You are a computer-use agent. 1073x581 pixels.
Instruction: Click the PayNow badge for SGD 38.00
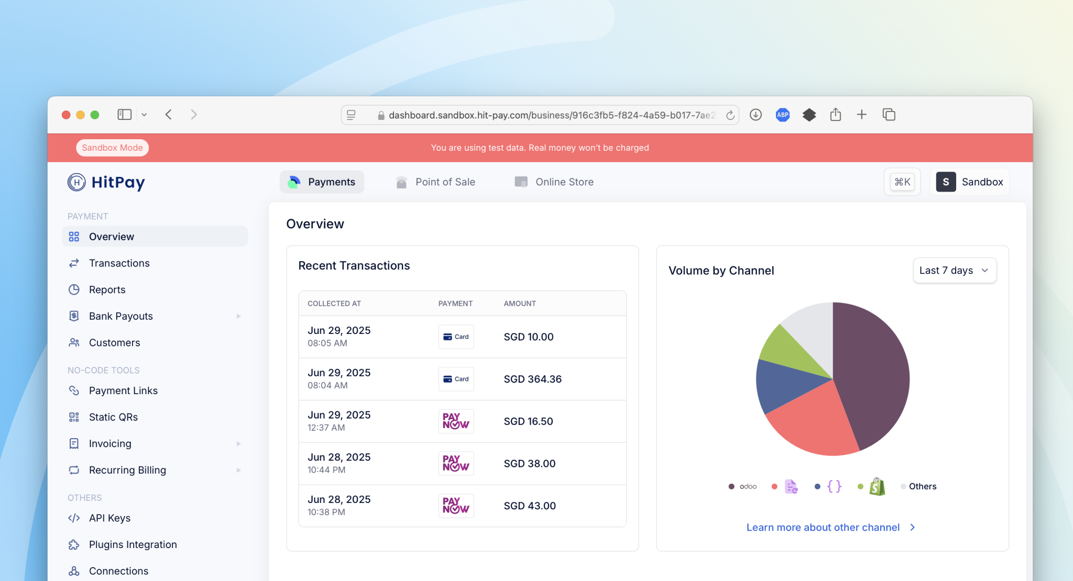[x=456, y=464]
